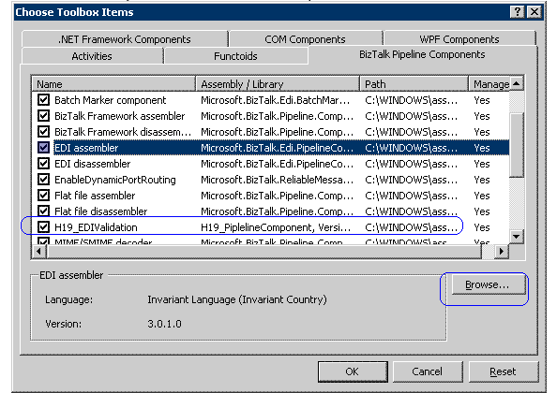
Task: Select EnableDynamicPortRouting item name
Action: [115, 180]
